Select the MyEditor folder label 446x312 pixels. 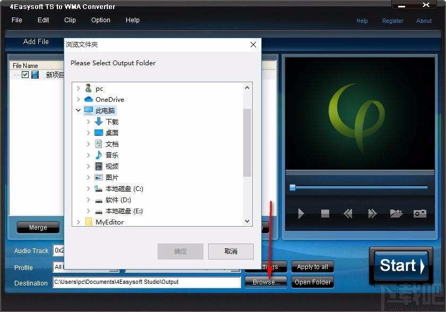click(x=109, y=222)
